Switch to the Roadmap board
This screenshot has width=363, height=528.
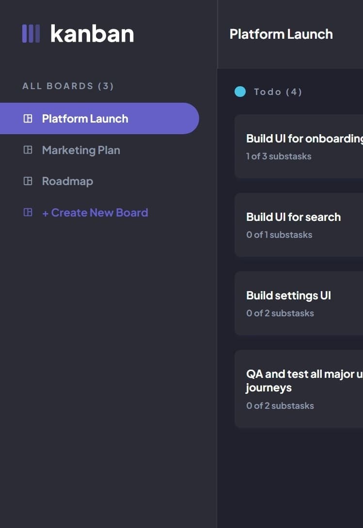[67, 181]
